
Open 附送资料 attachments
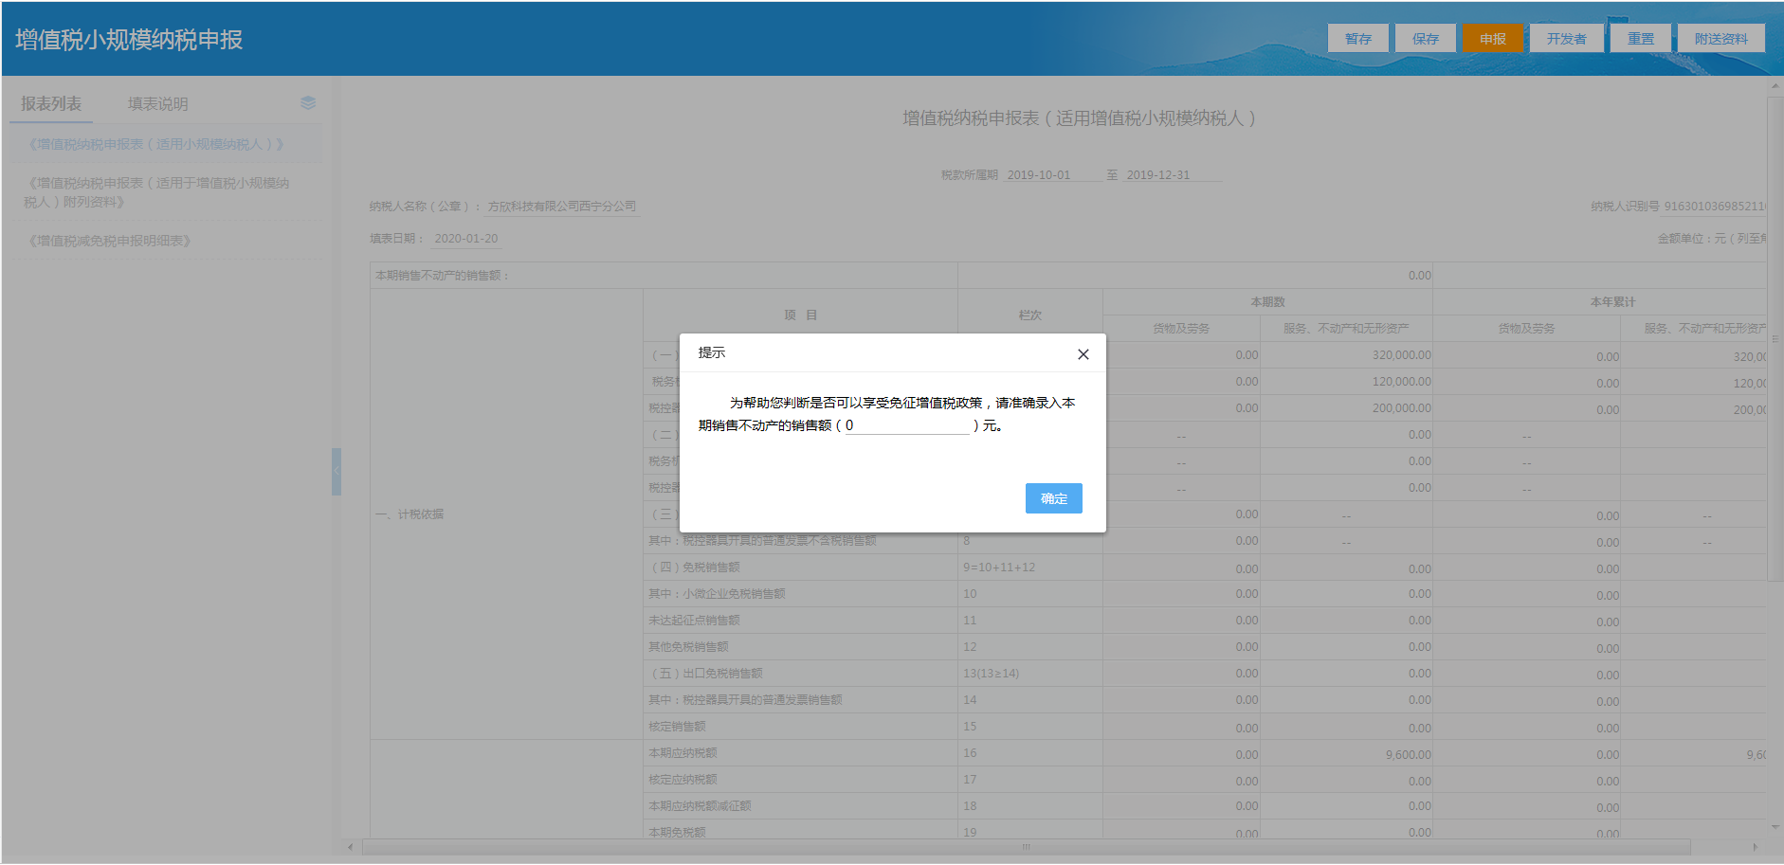(x=1720, y=38)
